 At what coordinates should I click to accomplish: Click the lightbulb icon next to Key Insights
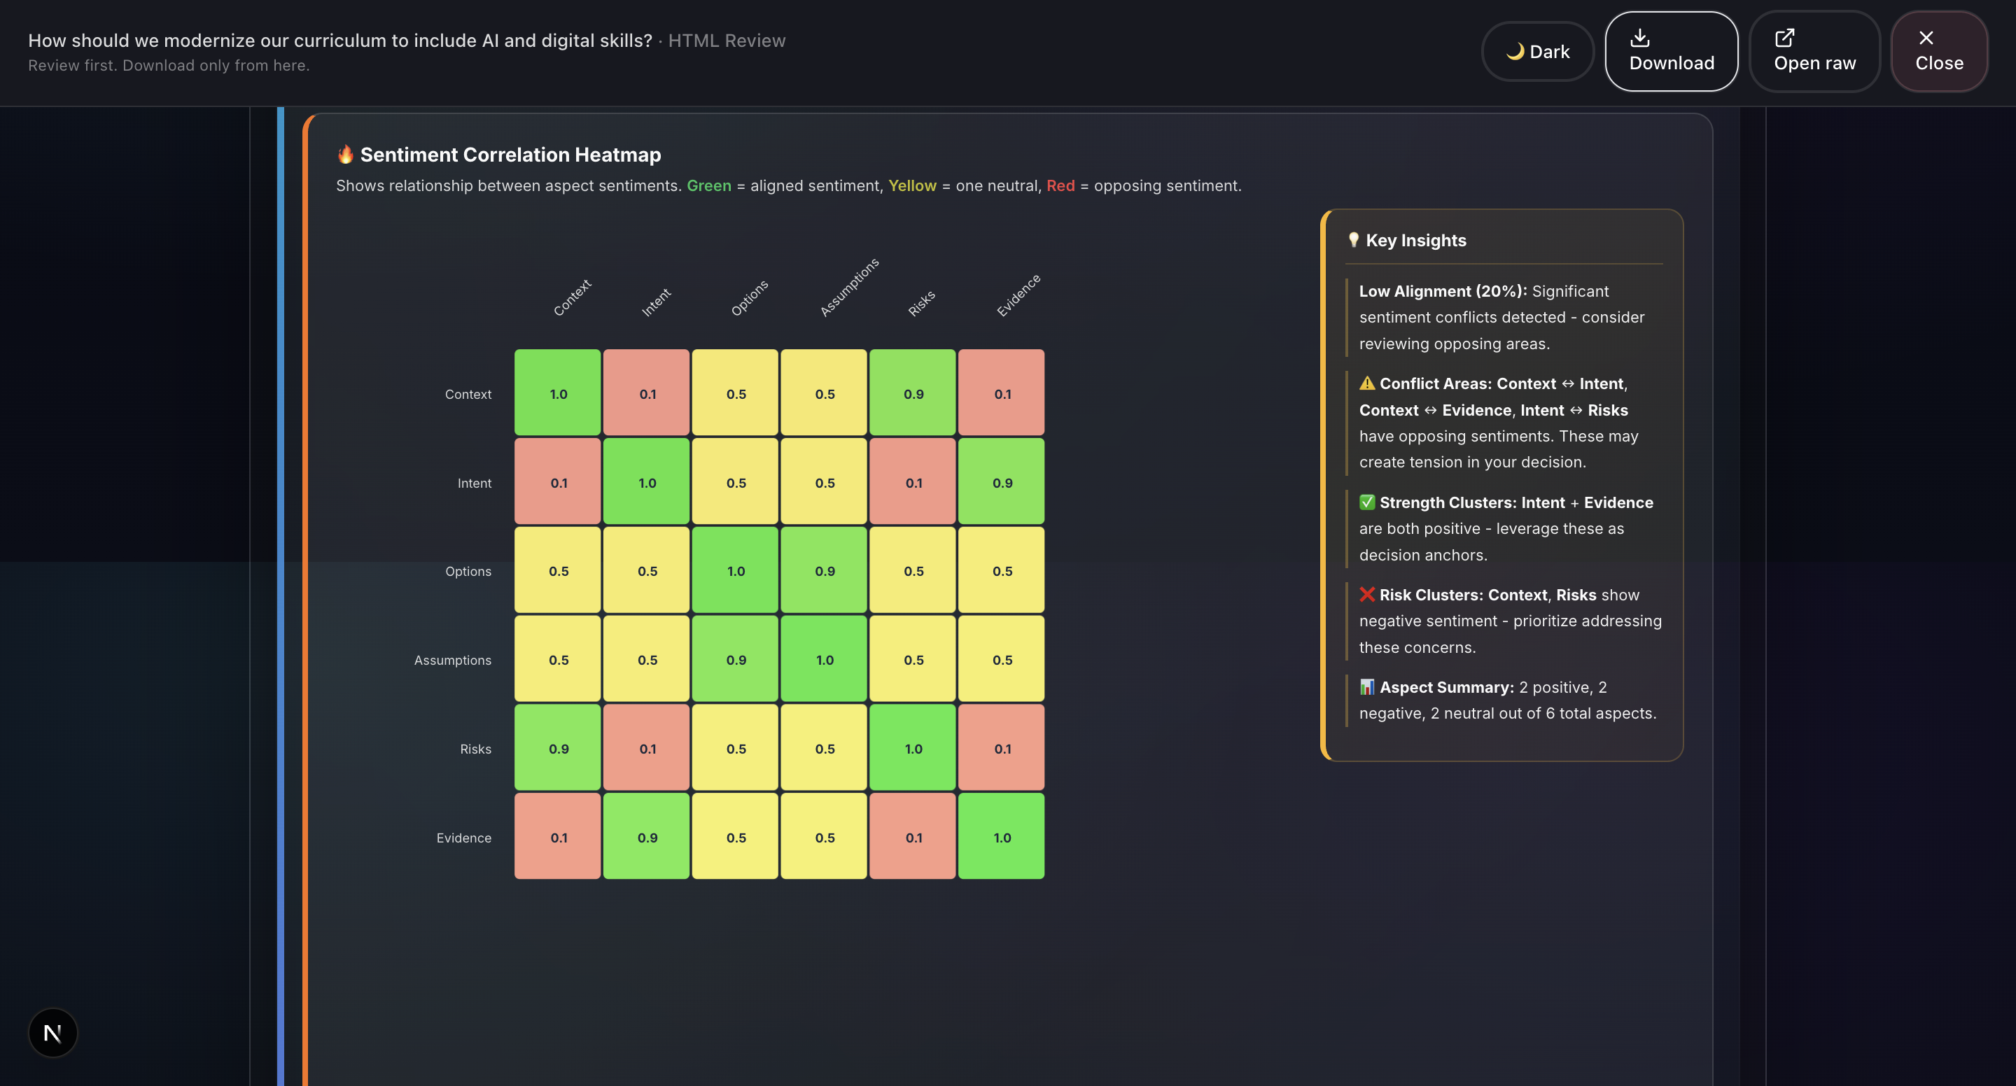pyautogui.click(x=1353, y=240)
